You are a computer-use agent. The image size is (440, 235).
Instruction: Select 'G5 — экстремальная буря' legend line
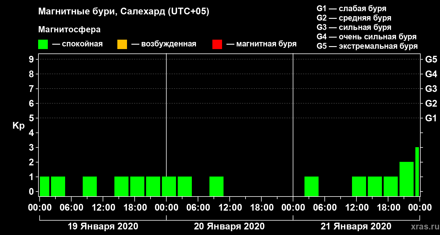click(367, 46)
